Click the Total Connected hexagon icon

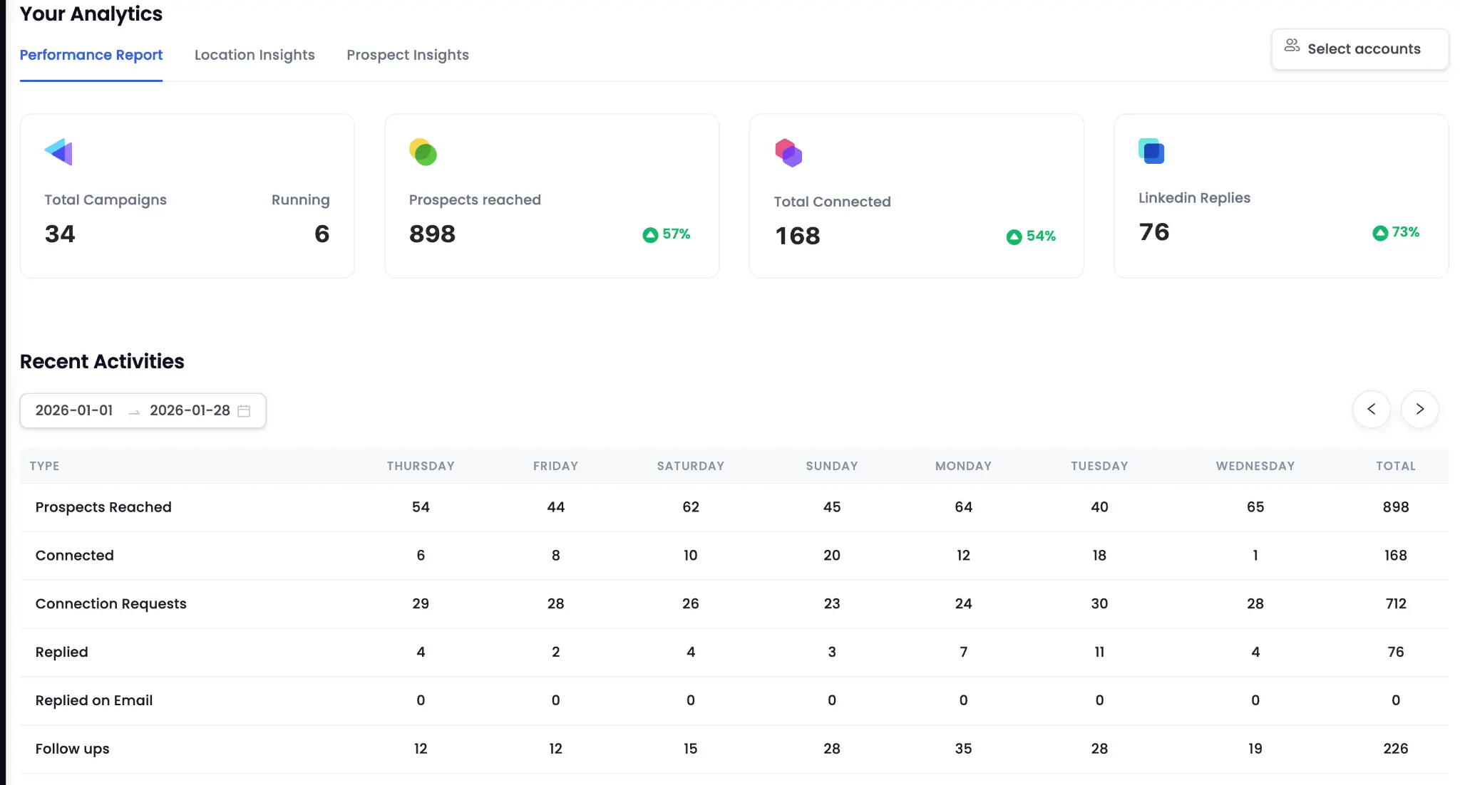(788, 152)
